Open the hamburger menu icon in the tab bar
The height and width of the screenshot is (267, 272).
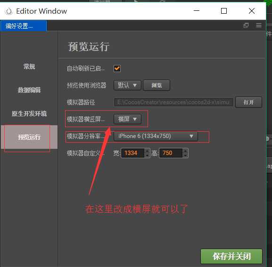click(259, 25)
